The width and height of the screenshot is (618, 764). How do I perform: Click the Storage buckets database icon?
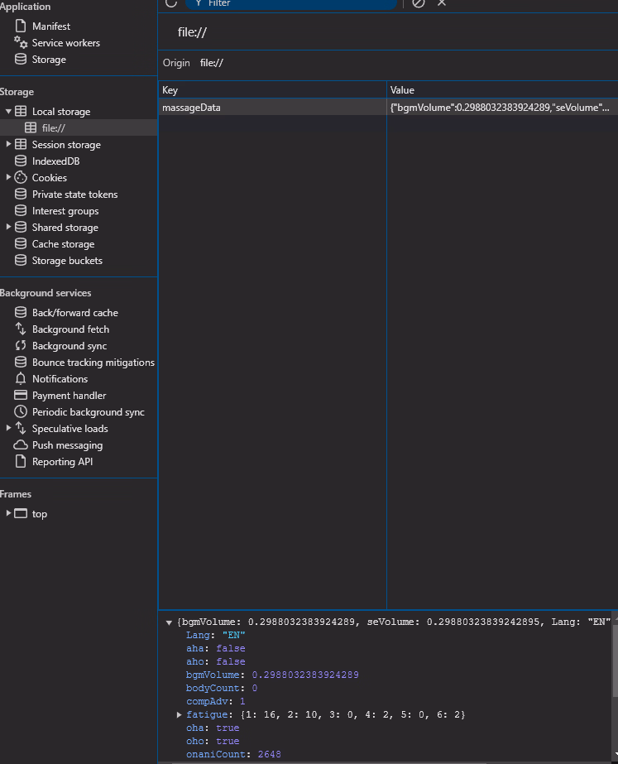[21, 260]
